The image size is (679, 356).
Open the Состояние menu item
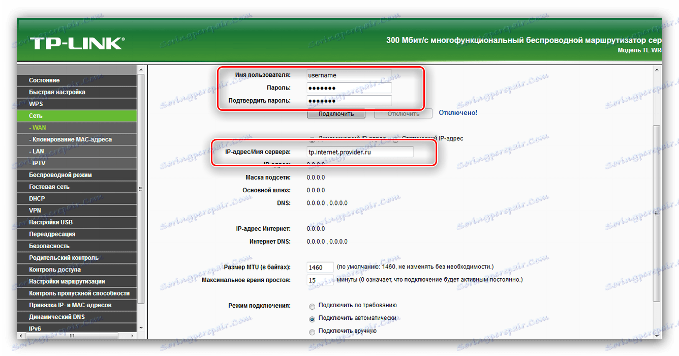coord(77,80)
